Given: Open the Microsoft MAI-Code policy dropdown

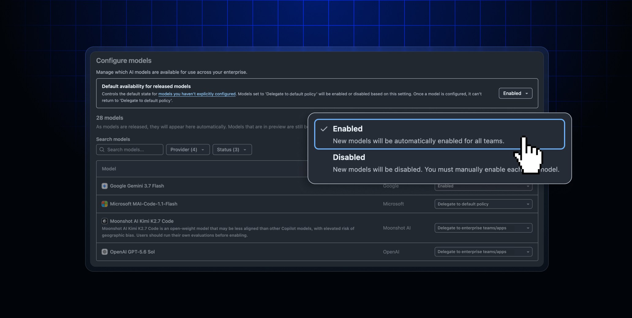Looking at the screenshot, I should tap(483, 204).
